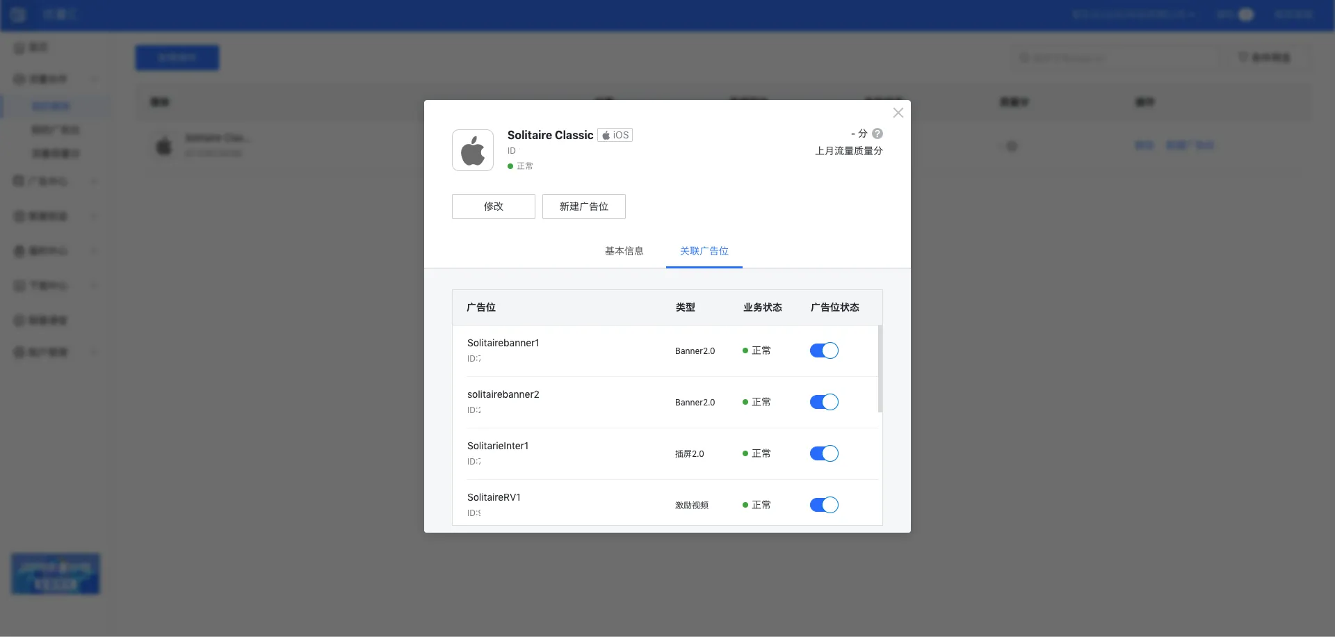Click the 业务状态 column header
Screen dimensions: 1335x637
762,307
